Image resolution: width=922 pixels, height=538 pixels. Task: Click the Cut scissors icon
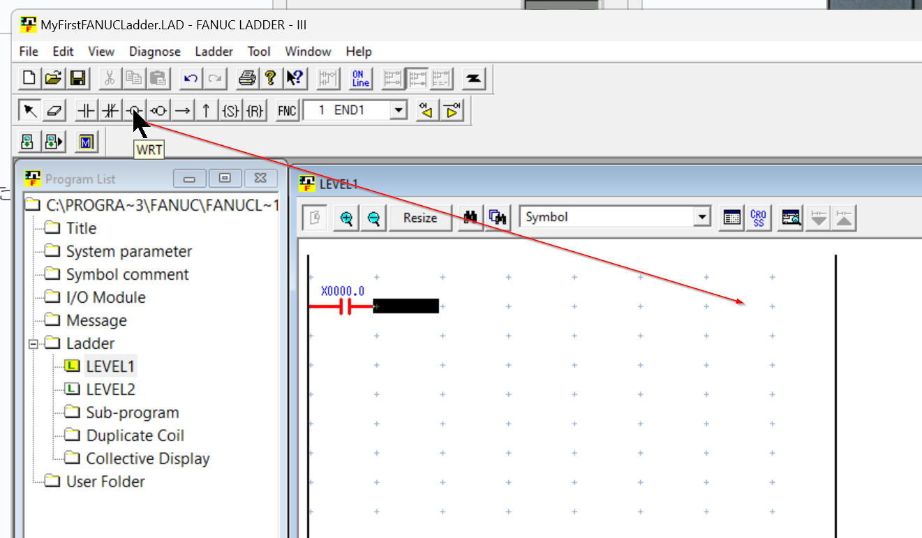(109, 77)
